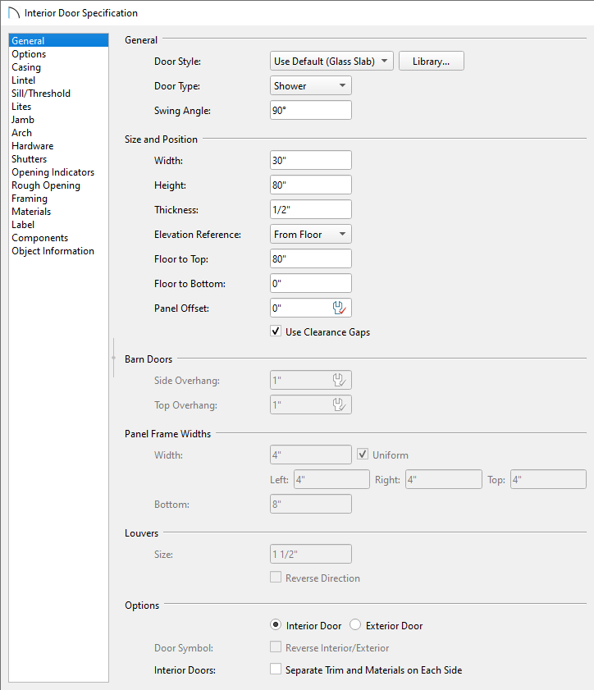The image size is (594, 690).
Task: Click the Panel Frame Width field
Action: coord(311,455)
